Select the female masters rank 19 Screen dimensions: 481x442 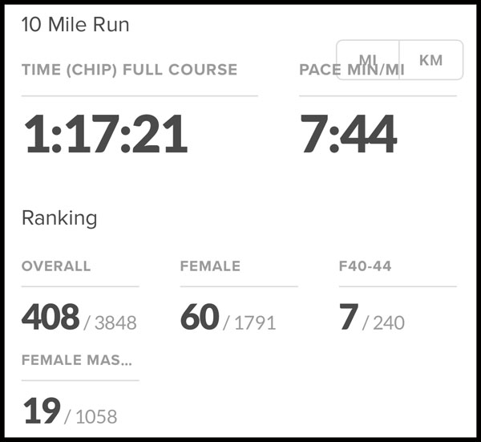pos(42,411)
